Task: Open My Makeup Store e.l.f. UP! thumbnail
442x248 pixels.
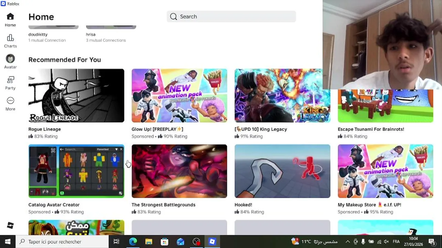Action: coord(386,171)
